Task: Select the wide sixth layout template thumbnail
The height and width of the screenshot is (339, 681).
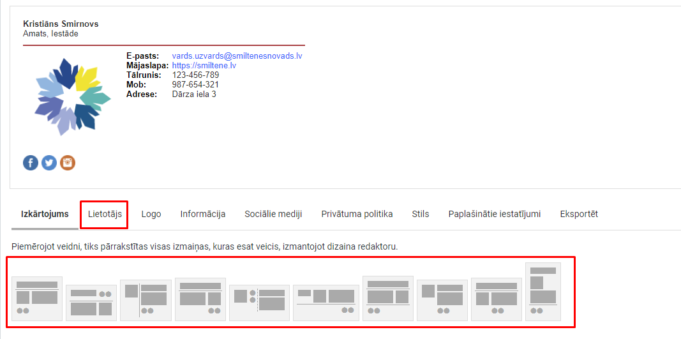Action: pyautogui.click(x=326, y=303)
